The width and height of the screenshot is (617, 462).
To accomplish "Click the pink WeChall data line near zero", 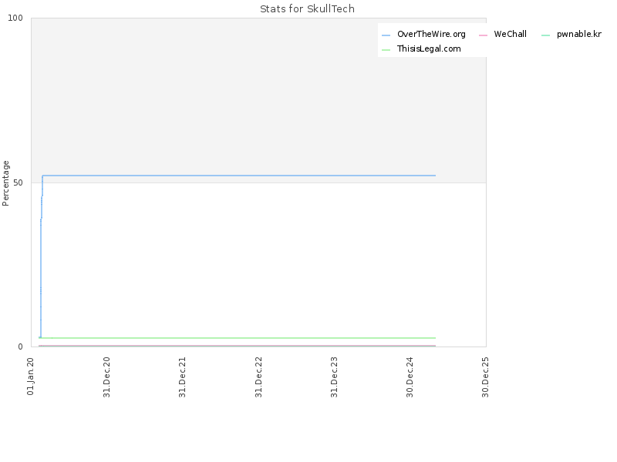I will pos(238,345).
